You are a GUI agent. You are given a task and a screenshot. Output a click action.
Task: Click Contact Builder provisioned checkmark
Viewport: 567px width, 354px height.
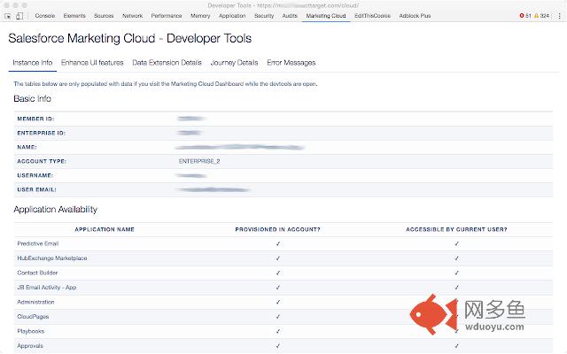point(277,273)
